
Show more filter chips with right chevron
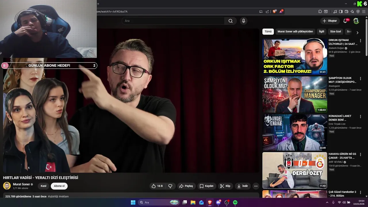pyautogui.click(x=357, y=32)
